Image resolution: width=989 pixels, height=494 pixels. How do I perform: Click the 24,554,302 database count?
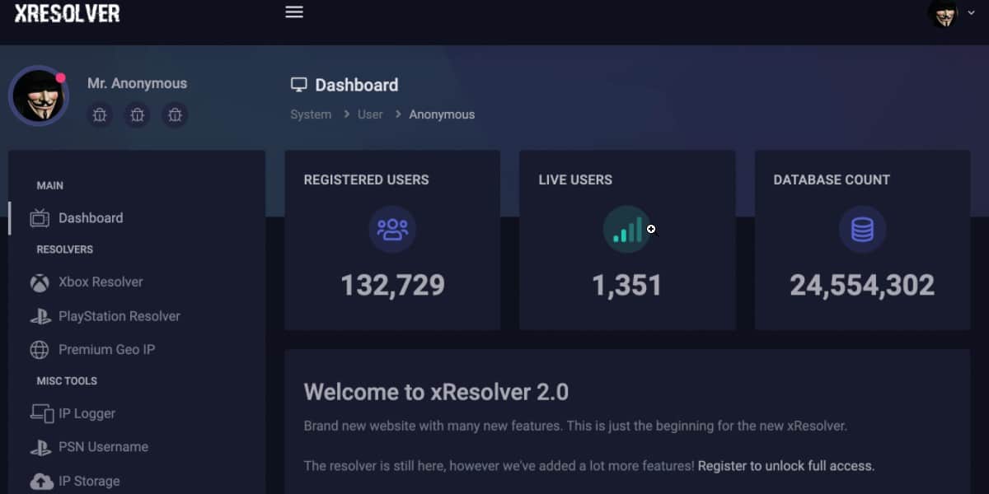pyautogui.click(x=862, y=285)
